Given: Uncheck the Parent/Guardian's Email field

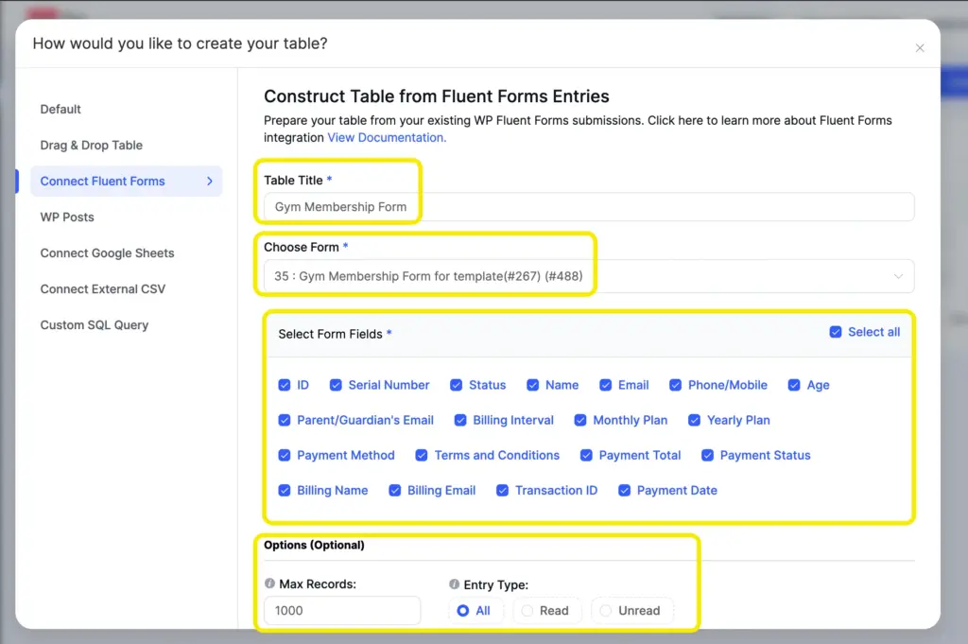Looking at the screenshot, I should (285, 420).
